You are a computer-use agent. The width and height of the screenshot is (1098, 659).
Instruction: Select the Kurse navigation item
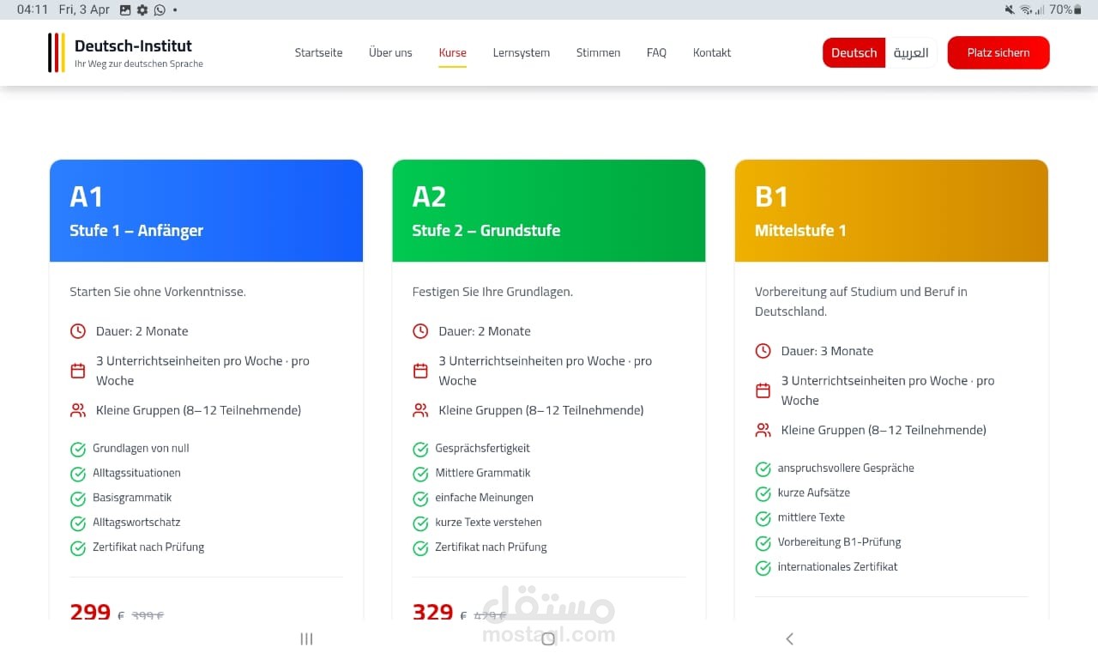coord(452,52)
